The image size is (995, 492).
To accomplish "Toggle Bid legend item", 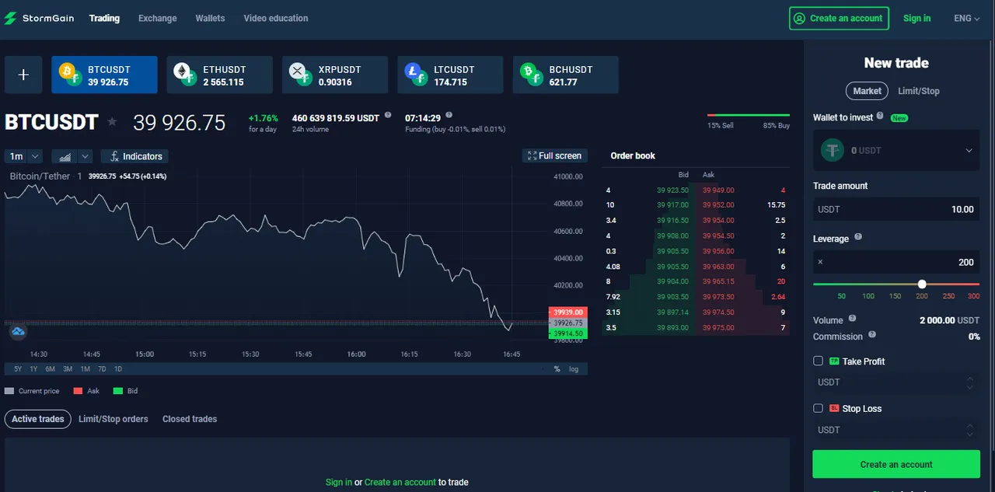I will click(x=125, y=391).
